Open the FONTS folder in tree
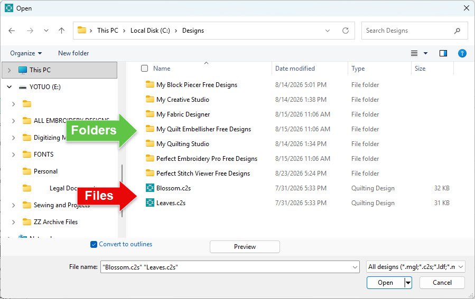 [x=43, y=155]
